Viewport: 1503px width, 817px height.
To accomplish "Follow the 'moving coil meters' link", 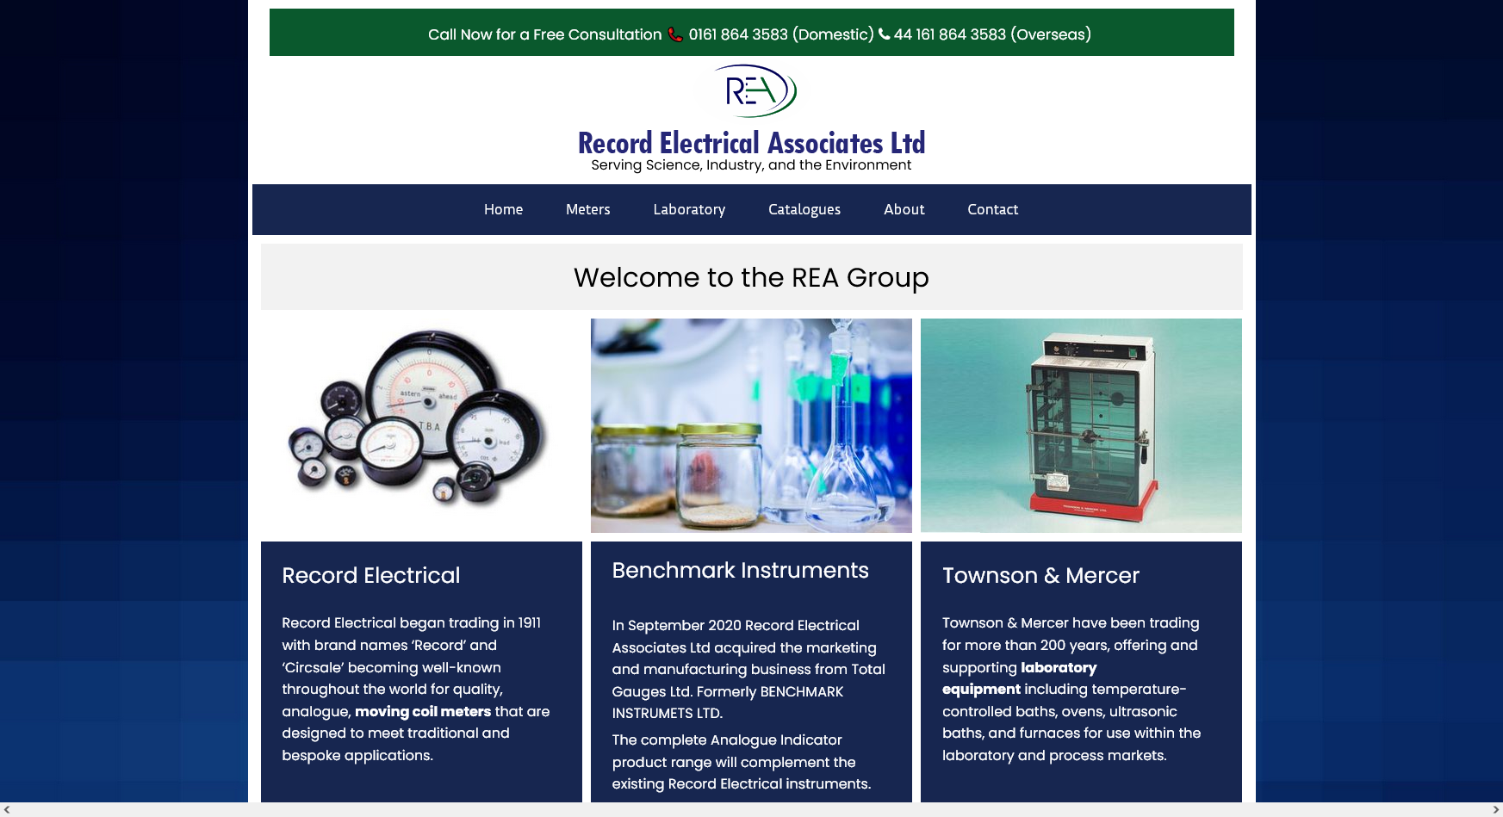I will 422,711.
